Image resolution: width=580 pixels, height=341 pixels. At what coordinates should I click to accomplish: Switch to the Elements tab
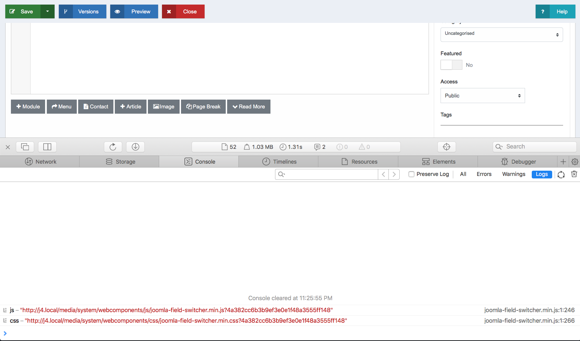438,162
